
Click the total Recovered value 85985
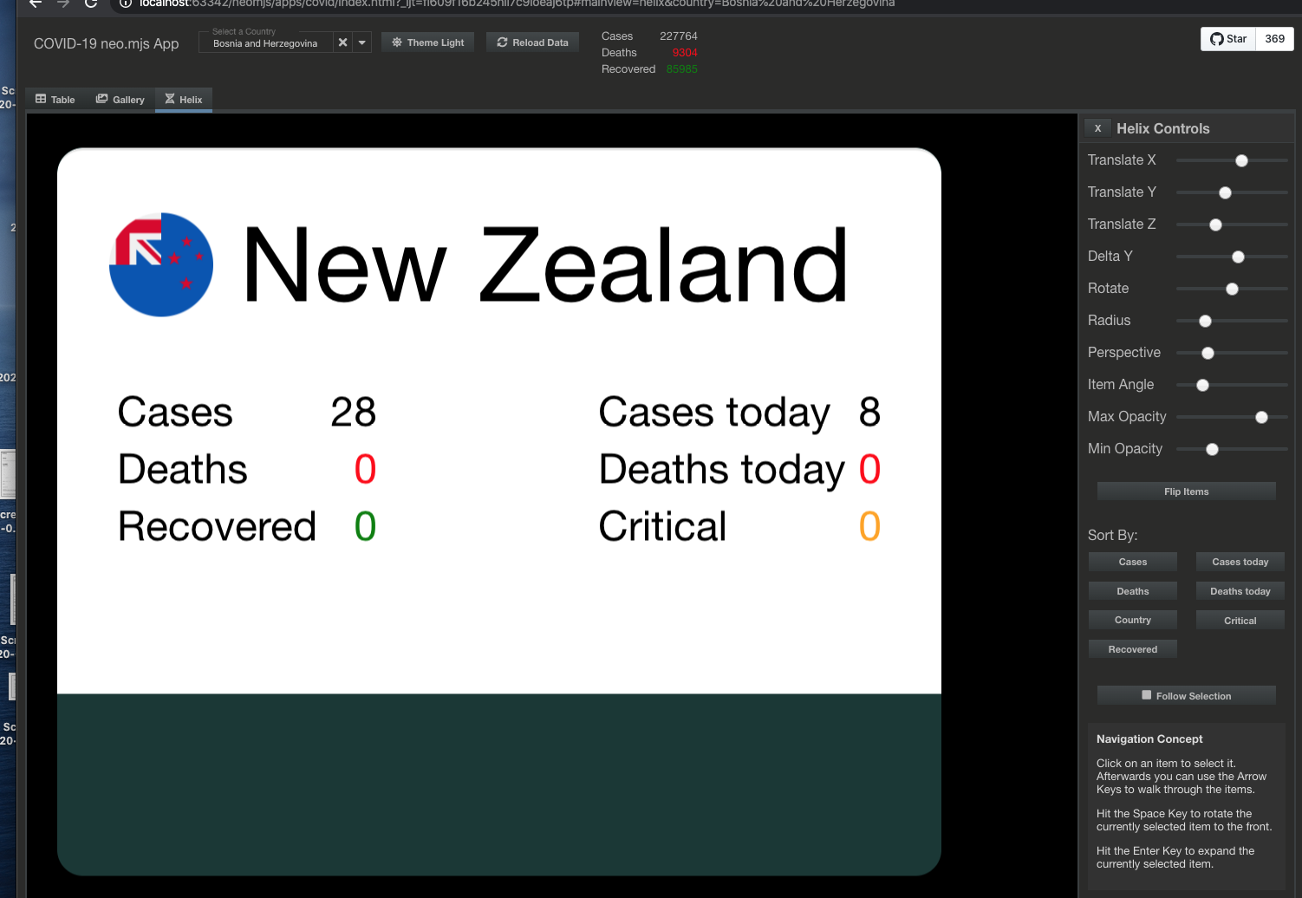coord(681,69)
